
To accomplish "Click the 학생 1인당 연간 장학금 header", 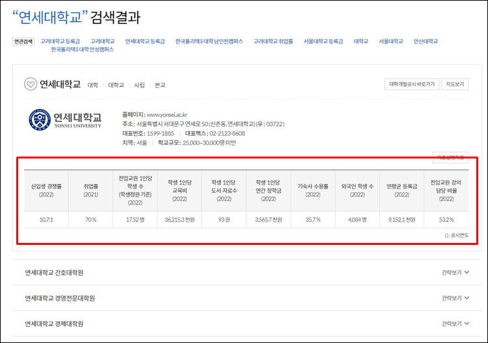I will click(x=268, y=190).
